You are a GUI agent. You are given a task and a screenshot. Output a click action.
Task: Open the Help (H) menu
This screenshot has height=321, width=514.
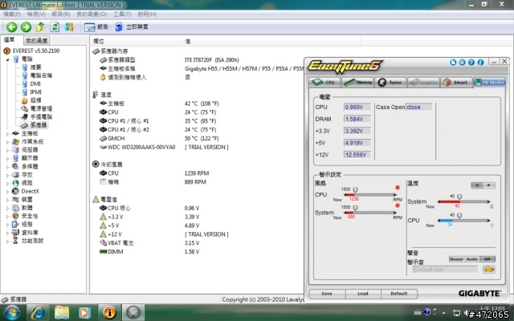147,14
